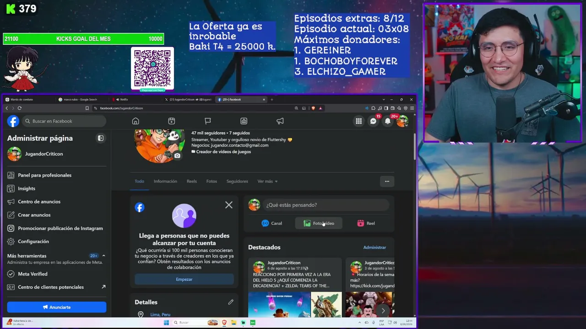Open the Brave Shields lion icon
Viewport: 586px width, 329px height.
coord(313,108)
